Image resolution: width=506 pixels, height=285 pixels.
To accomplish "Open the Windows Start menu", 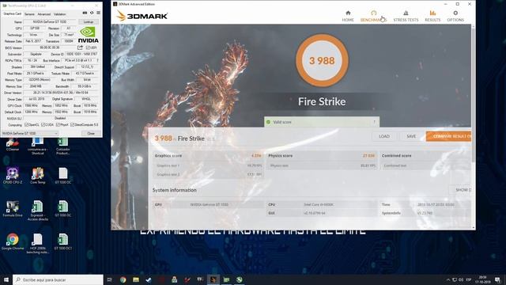I will tap(6, 279).
